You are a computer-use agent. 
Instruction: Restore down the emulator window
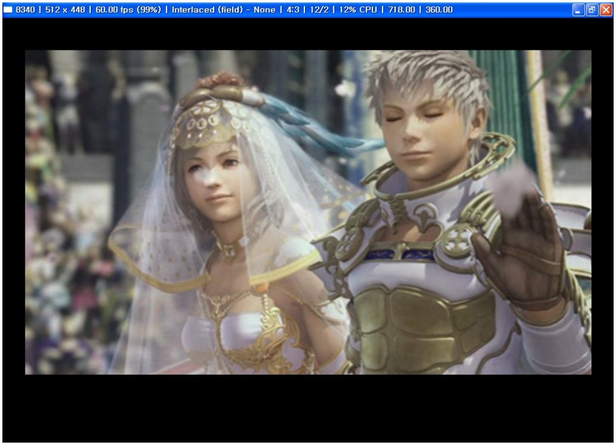[592, 10]
